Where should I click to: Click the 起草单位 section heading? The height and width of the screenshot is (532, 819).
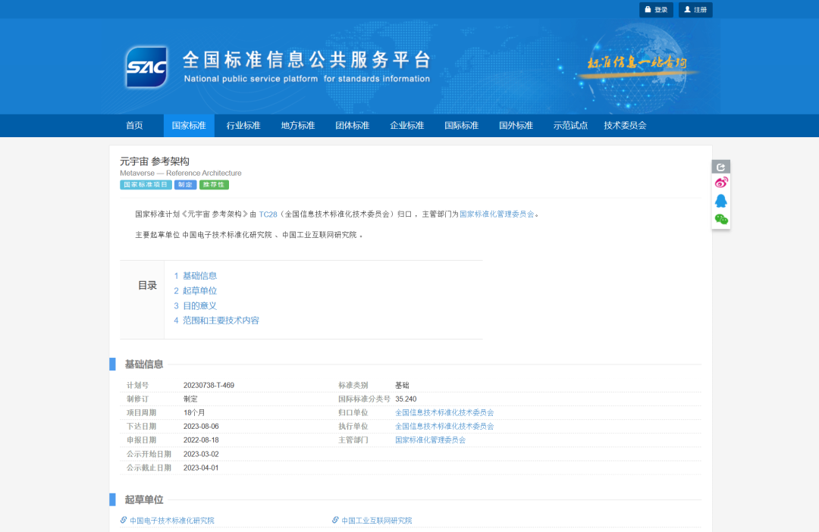[143, 499]
